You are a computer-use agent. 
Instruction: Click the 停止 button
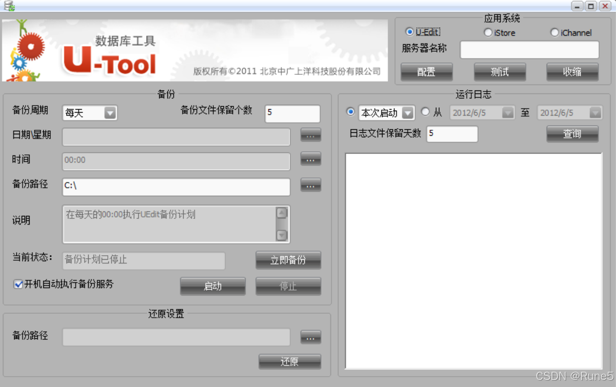coord(288,286)
